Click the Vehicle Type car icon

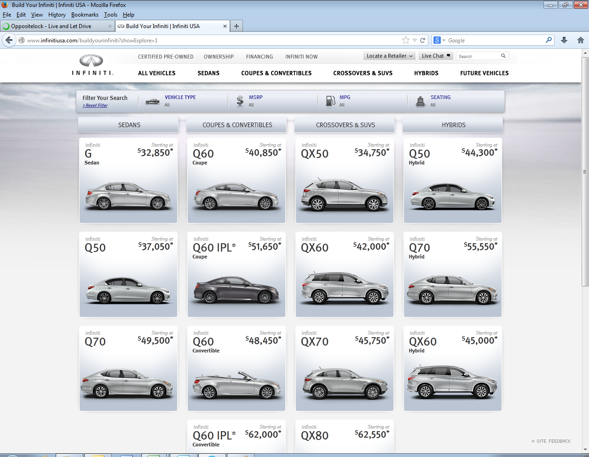(x=153, y=101)
